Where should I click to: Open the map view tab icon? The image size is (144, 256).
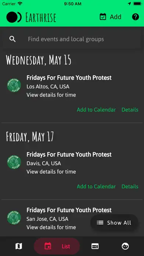[19, 246]
